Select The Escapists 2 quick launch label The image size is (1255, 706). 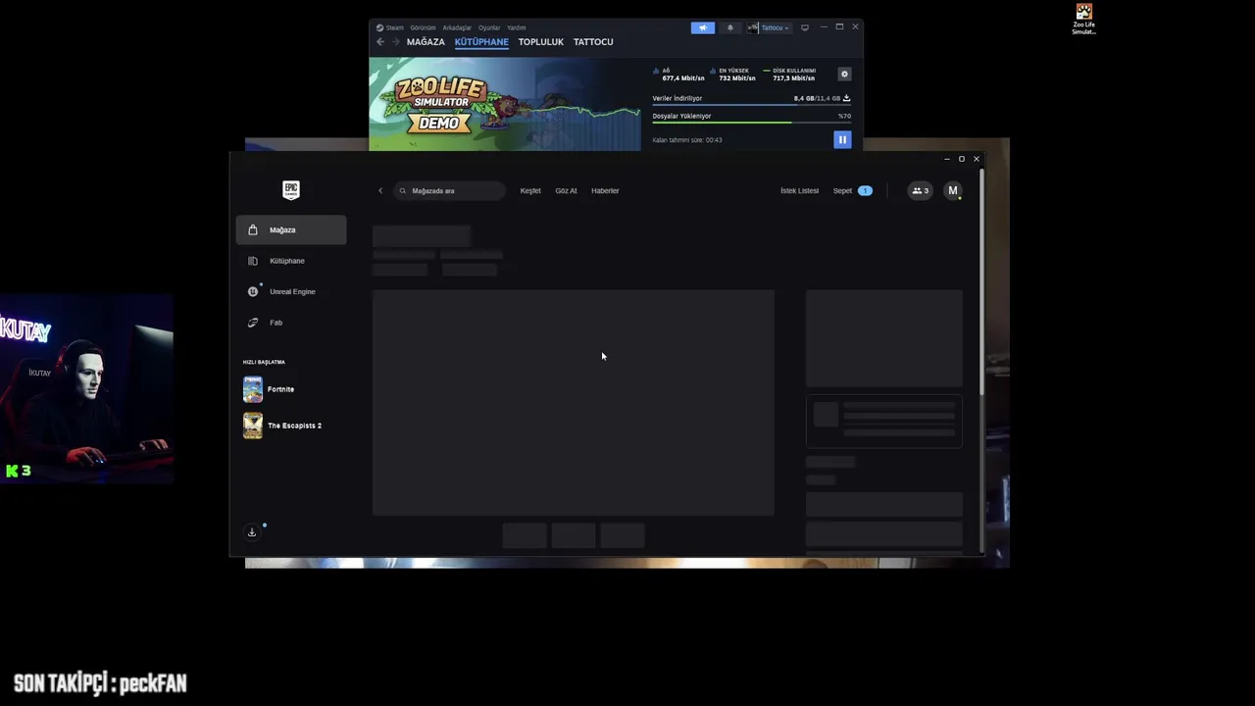pos(294,426)
